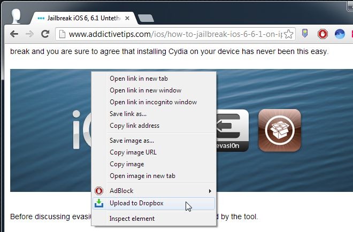Click the page icon in address bar
The image size is (353, 232).
point(62,34)
